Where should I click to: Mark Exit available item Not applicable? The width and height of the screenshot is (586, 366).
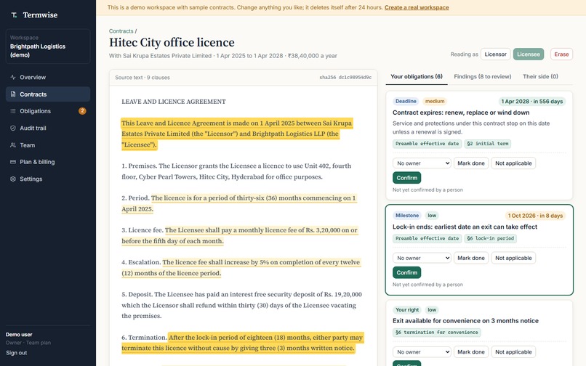tap(513, 351)
